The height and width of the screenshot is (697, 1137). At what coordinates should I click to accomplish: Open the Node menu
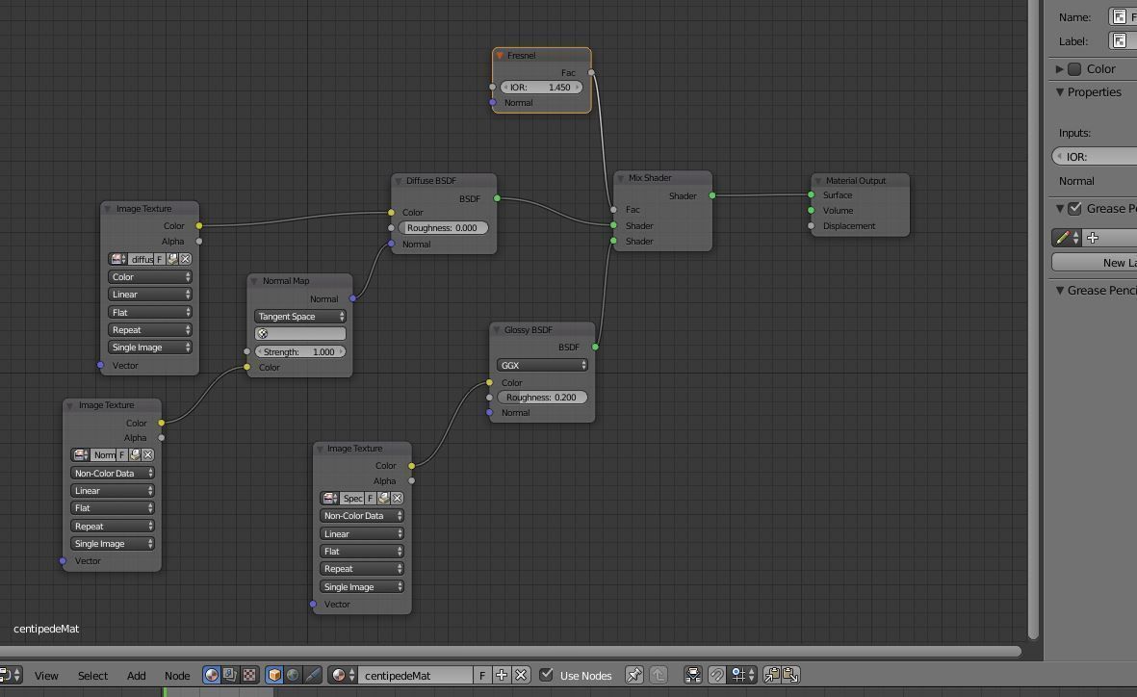[x=177, y=675]
